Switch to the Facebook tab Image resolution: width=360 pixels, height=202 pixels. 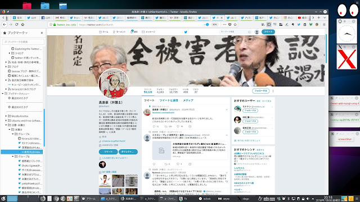46,17
